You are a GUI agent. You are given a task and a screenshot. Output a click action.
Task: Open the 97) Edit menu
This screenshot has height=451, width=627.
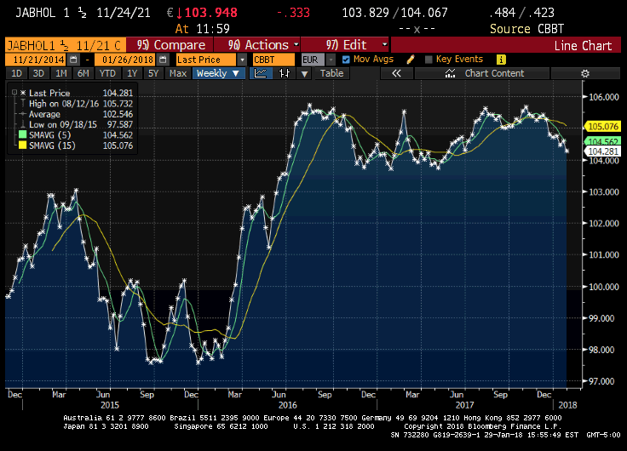[345, 45]
